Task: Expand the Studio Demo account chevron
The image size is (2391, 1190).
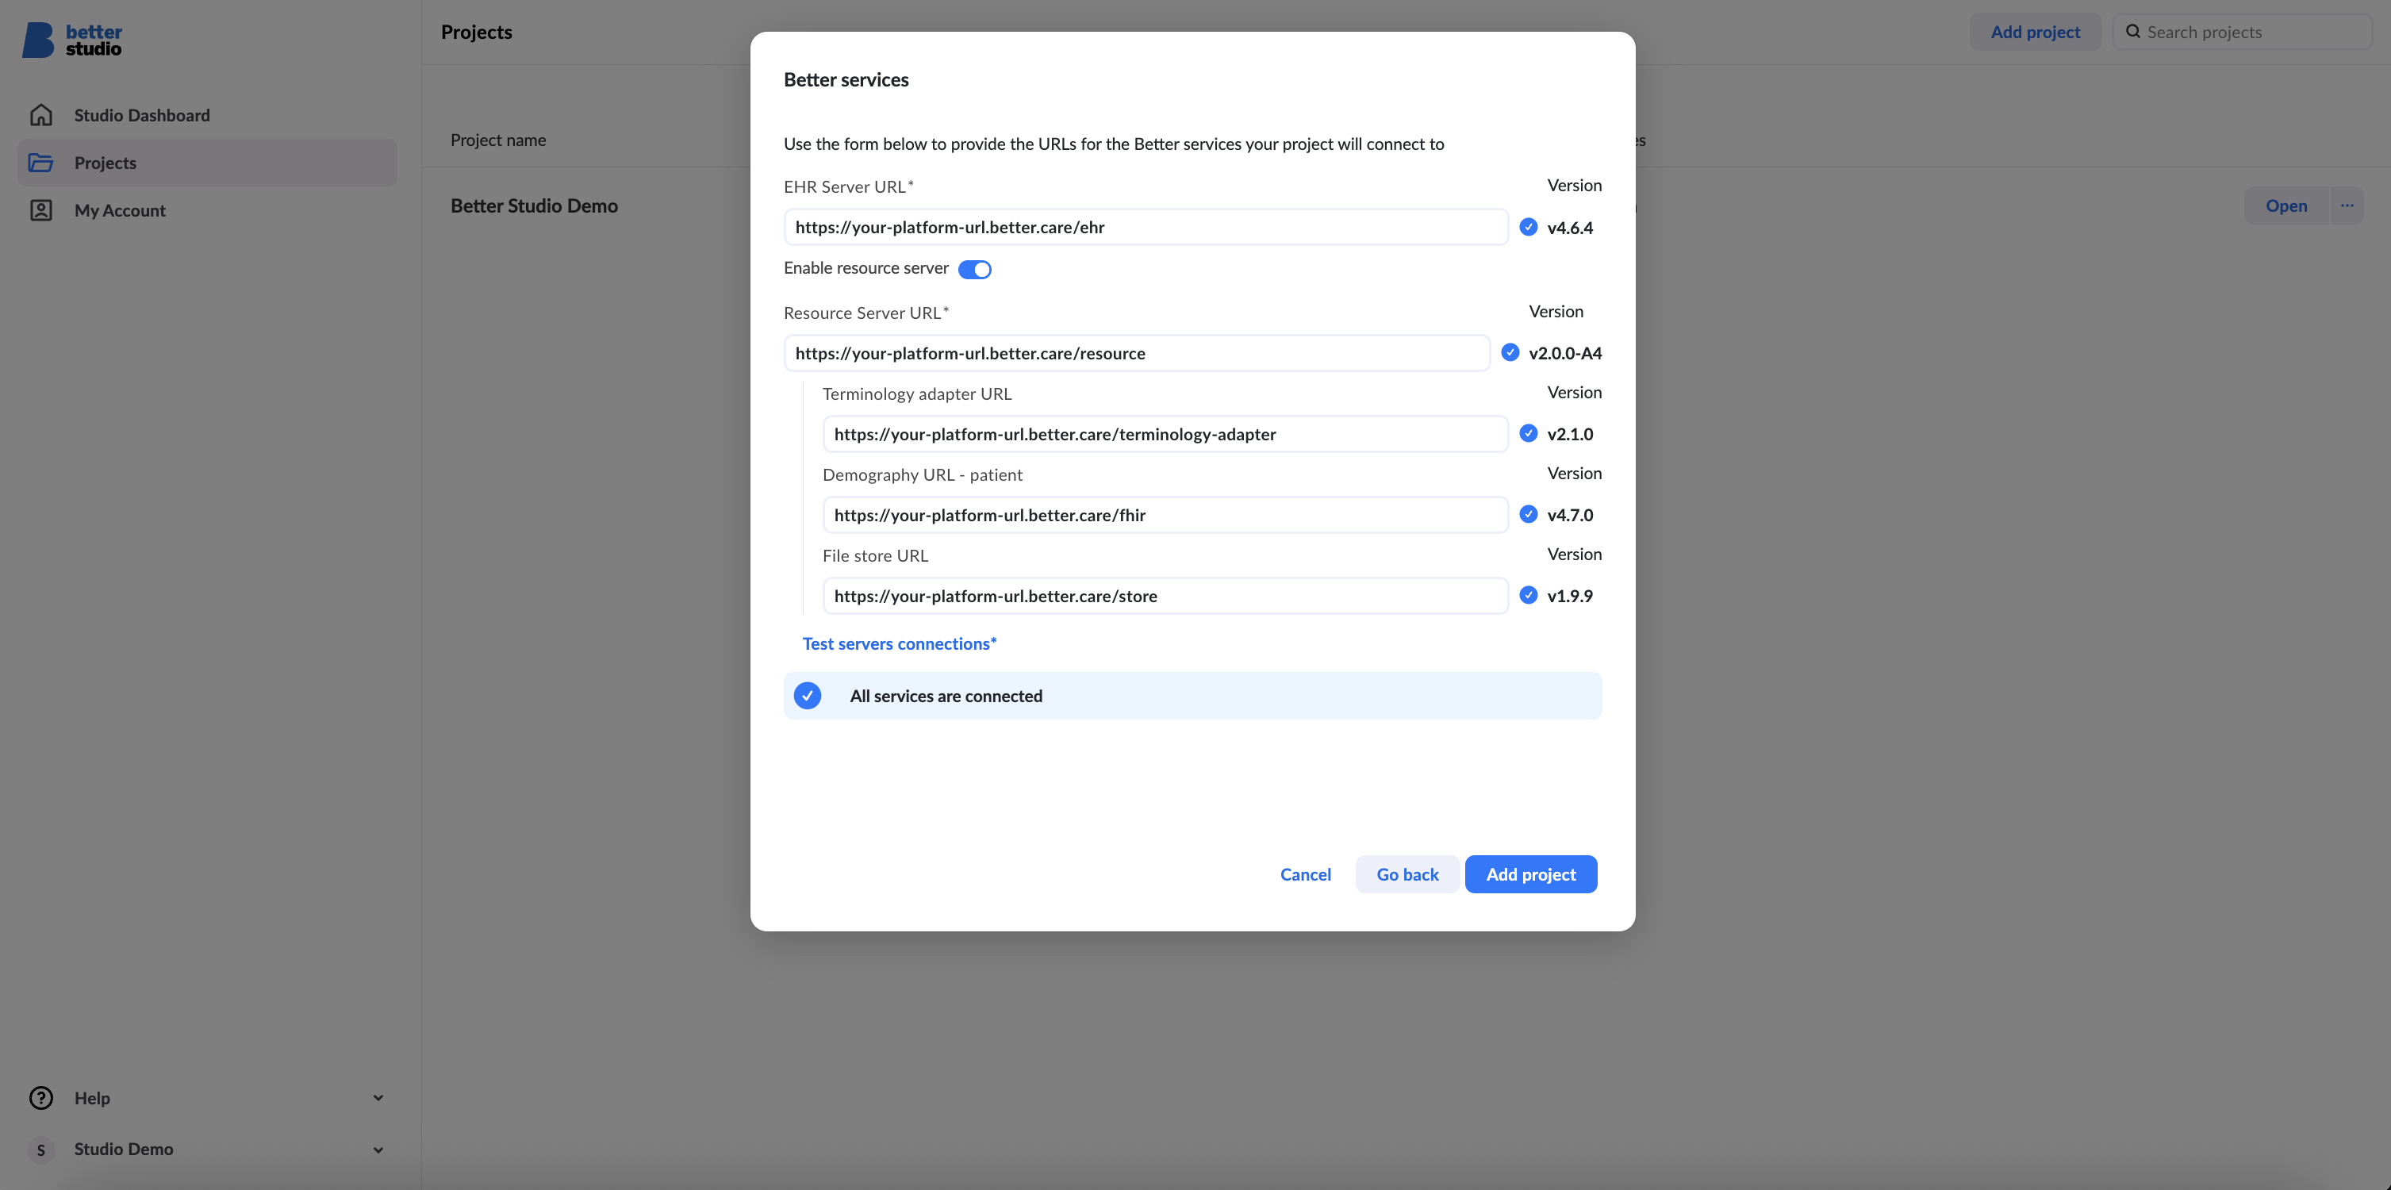Action: coord(378,1150)
